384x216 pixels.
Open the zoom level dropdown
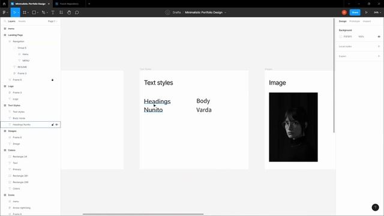click(x=377, y=12)
